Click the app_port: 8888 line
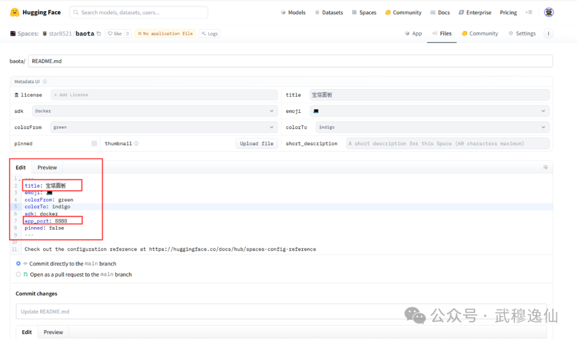This screenshot has width=577, height=339. click(46, 221)
